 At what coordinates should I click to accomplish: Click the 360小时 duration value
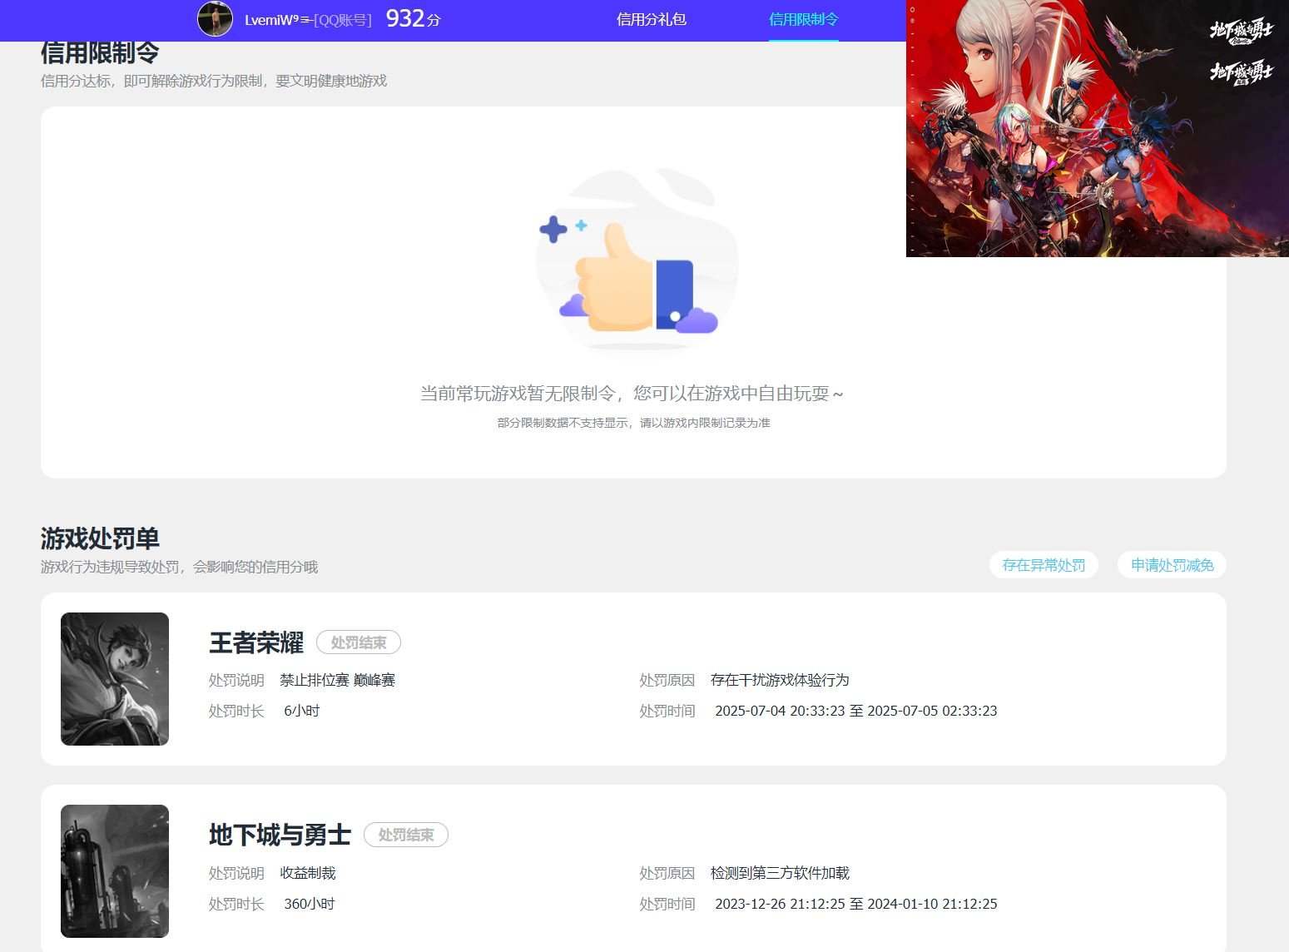[310, 904]
